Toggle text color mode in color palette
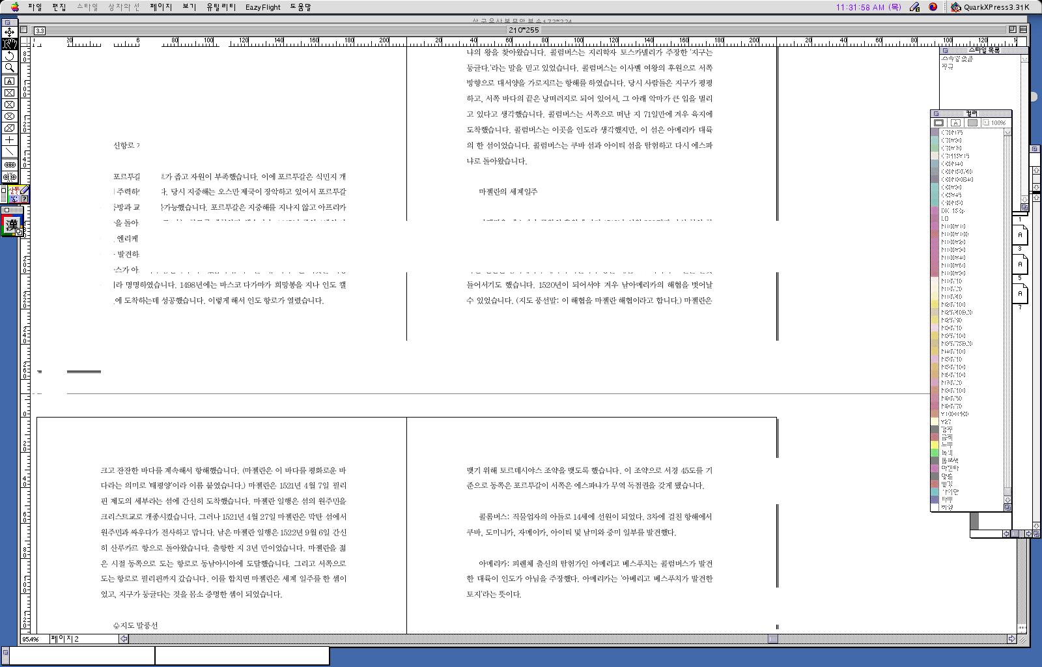Viewport: 1042px width, 667px height. pos(955,122)
